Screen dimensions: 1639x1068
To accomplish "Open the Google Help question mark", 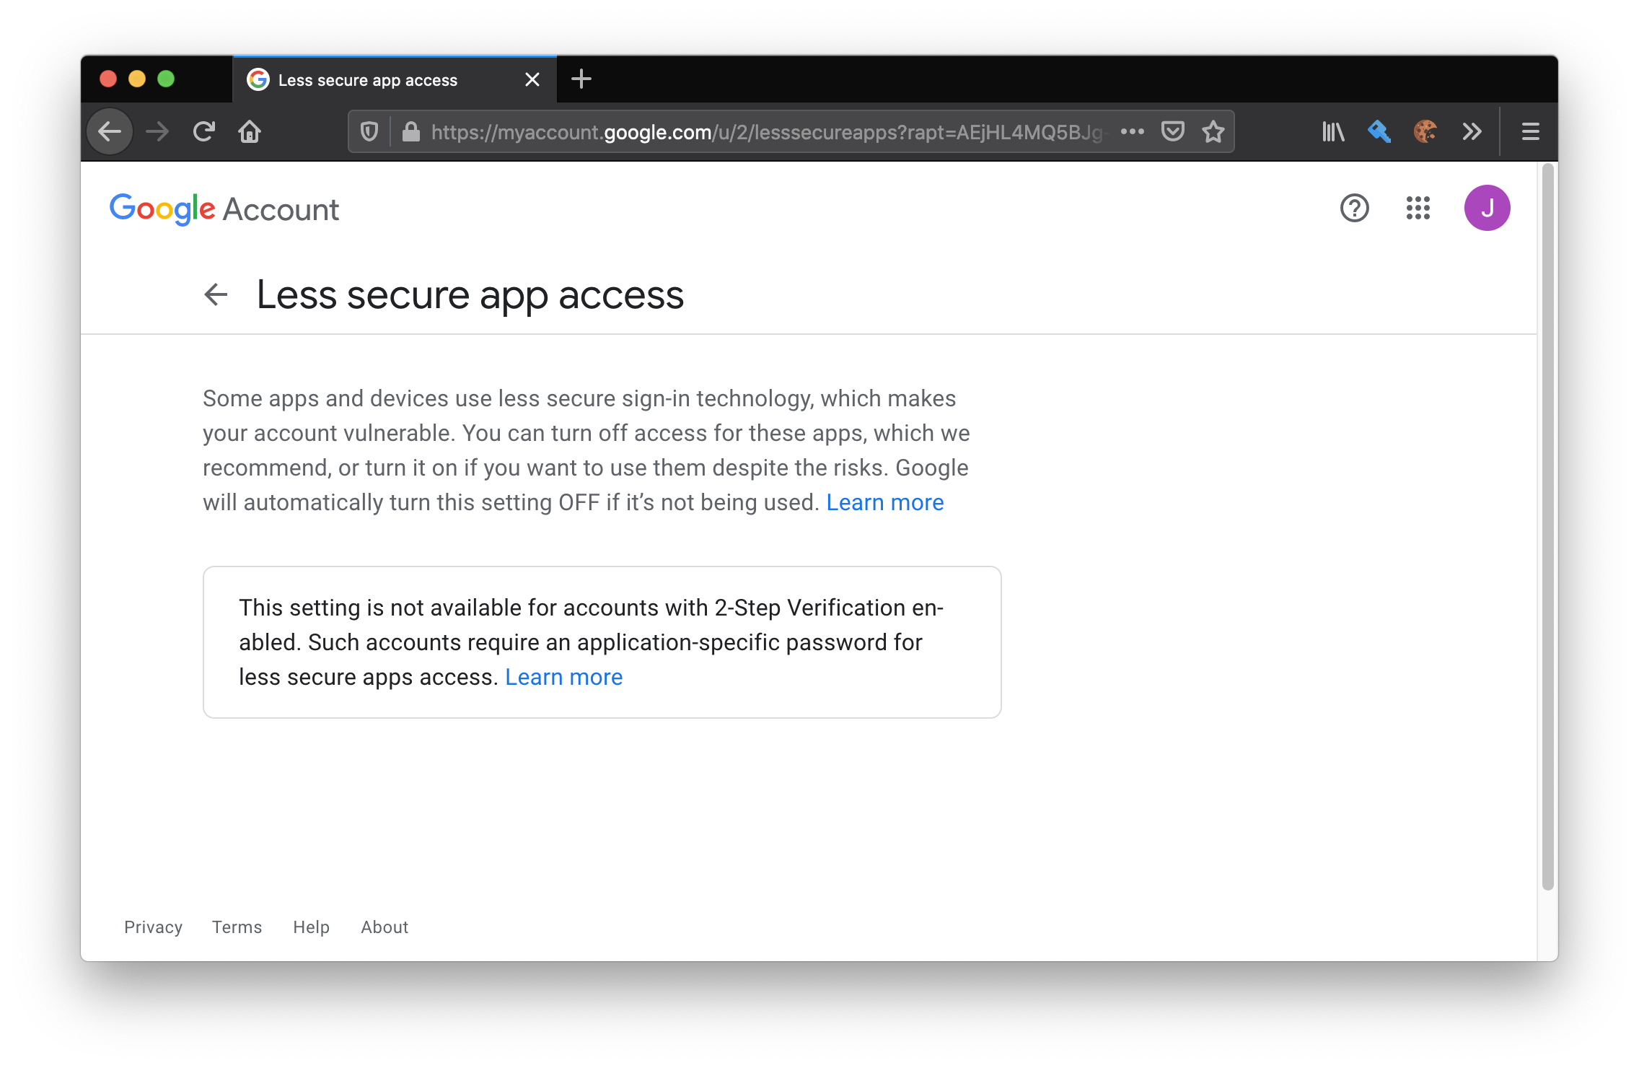I will coord(1355,209).
